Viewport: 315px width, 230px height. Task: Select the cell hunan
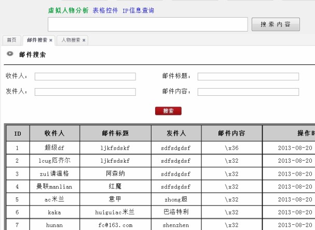pyautogui.click(x=54, y=225)
